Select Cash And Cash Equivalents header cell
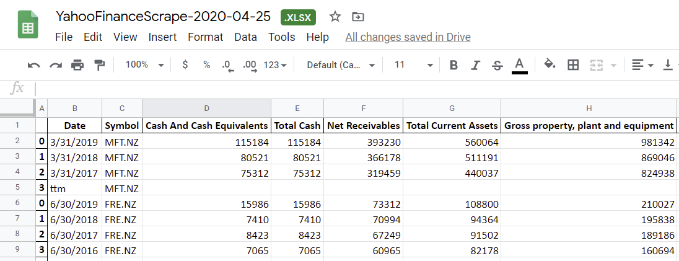The width and height of the screenshot is (679, 261). [x=206, y=126]
